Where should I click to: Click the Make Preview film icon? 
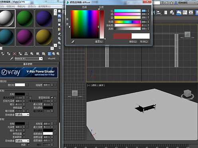click(59, 34)
